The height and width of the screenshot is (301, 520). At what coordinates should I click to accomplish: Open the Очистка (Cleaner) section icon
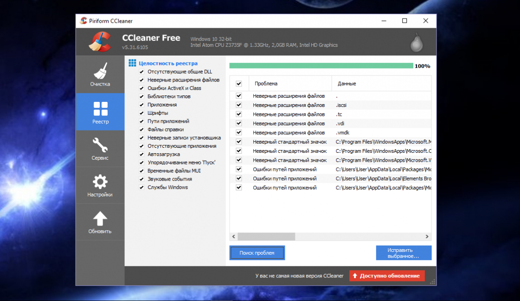point(100,70)
